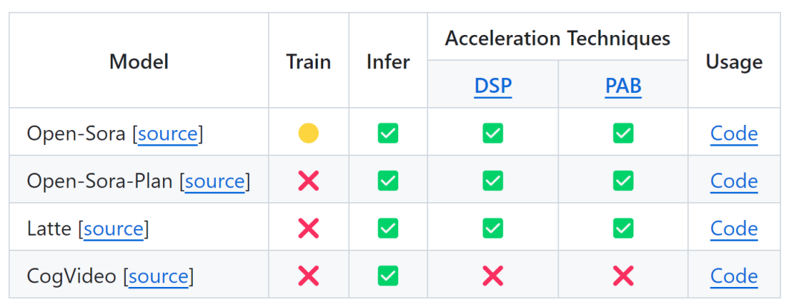This screenshot has width=804, height=307.
Task: Open the Code link for CogVideo
Action: (x=734, y=277)
